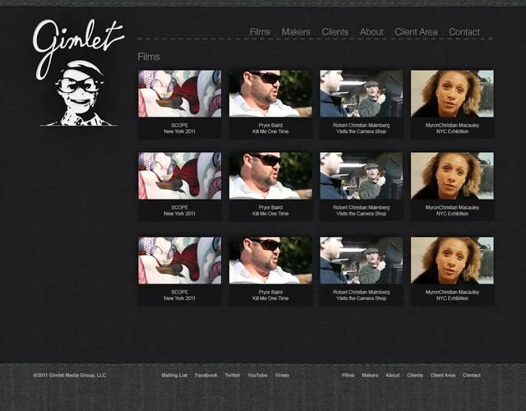Open Robert Christian Malmberg thumbnail in second row

click(x=362, y=176)
